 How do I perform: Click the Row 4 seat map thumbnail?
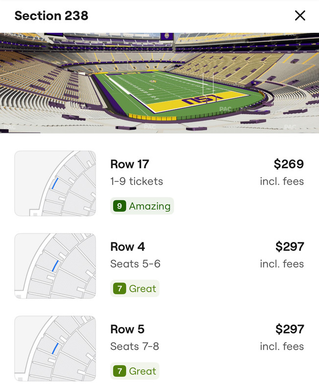(55, 266)
